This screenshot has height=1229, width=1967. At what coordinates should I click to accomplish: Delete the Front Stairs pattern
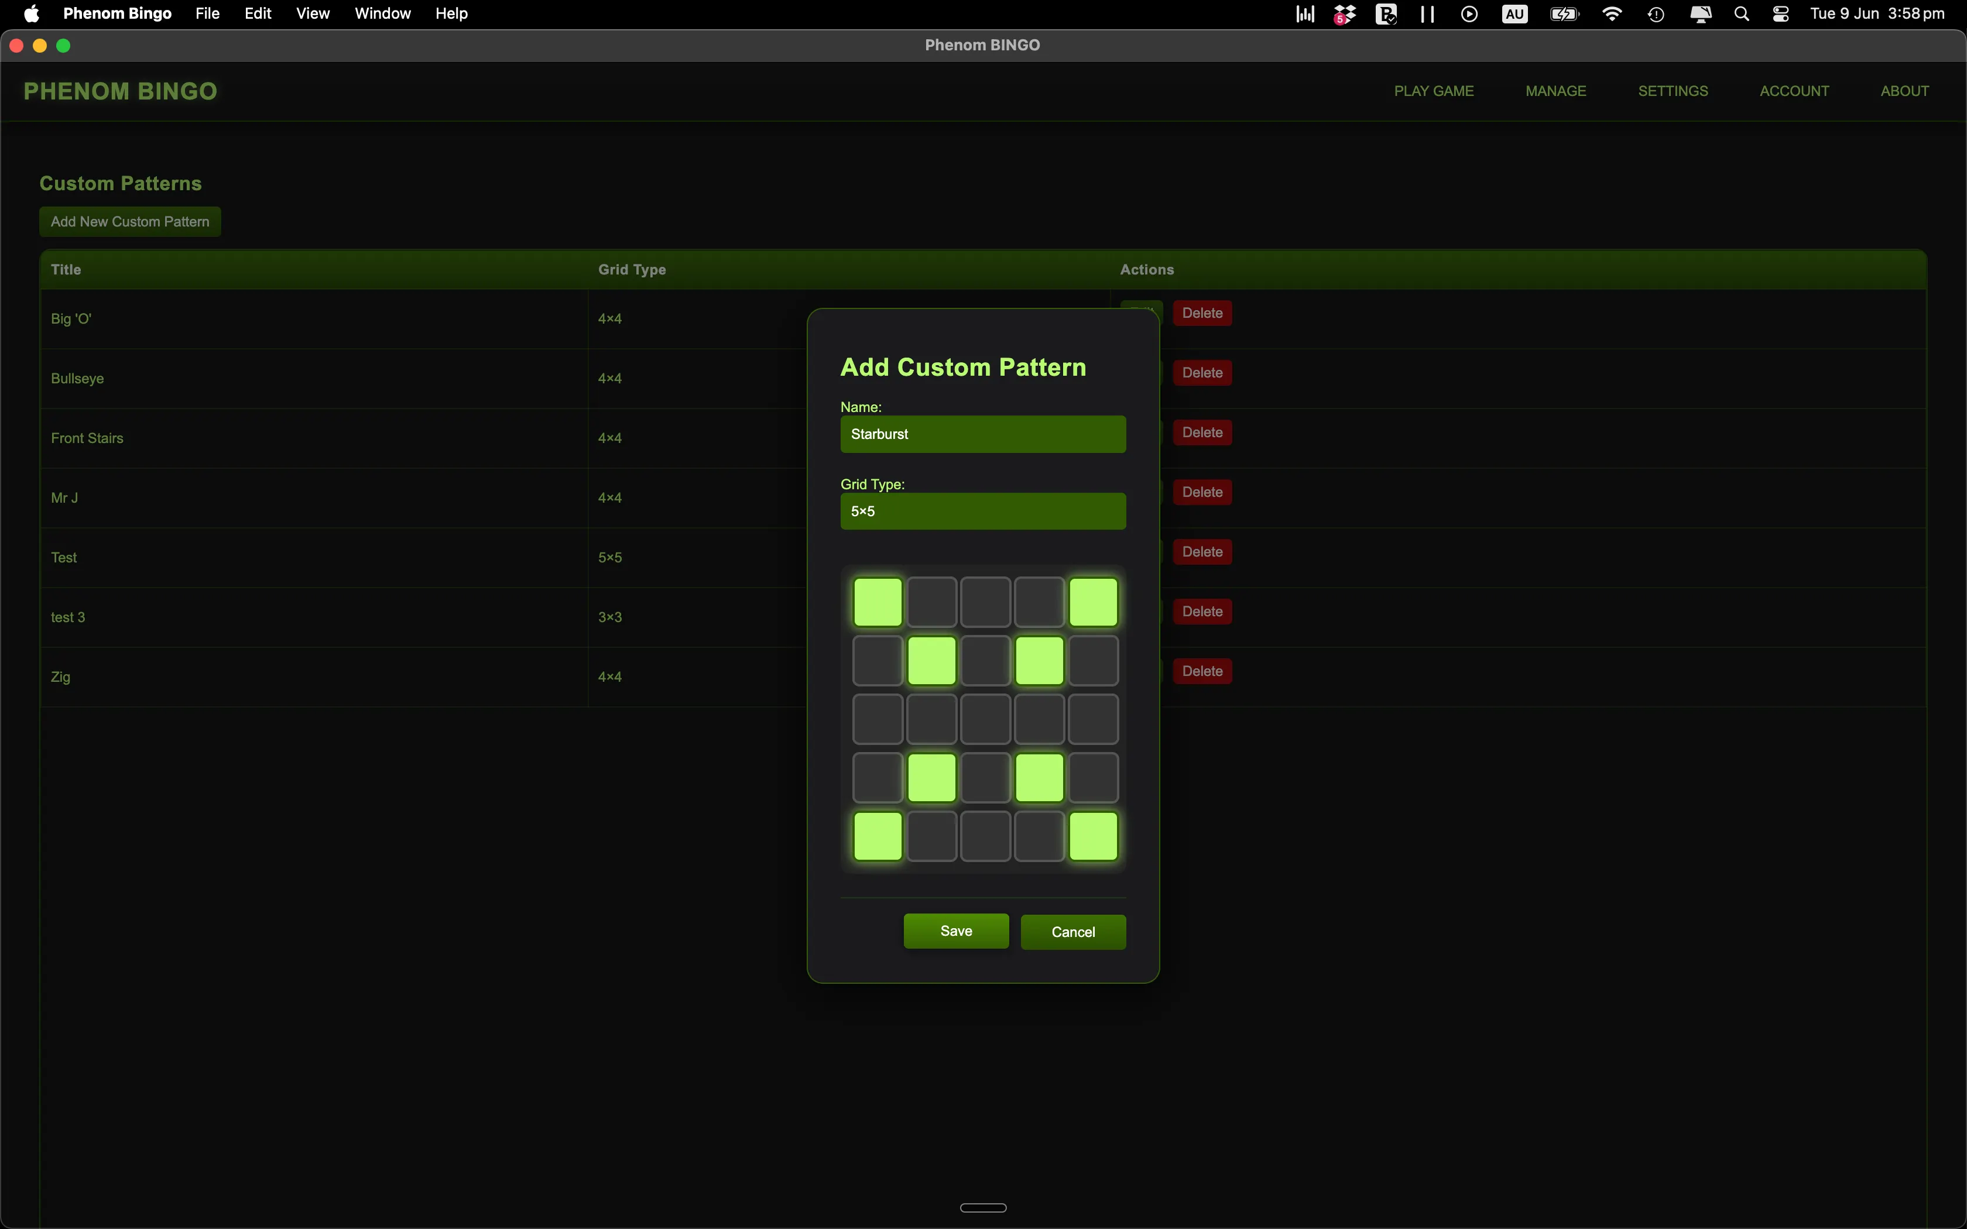click(x=1202, y=432)
